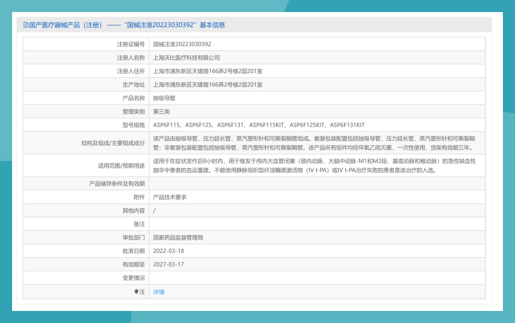Viewport: 515px width, 323px height.
Task: Open the 详情 link in the 注 row
Action: 159,292
